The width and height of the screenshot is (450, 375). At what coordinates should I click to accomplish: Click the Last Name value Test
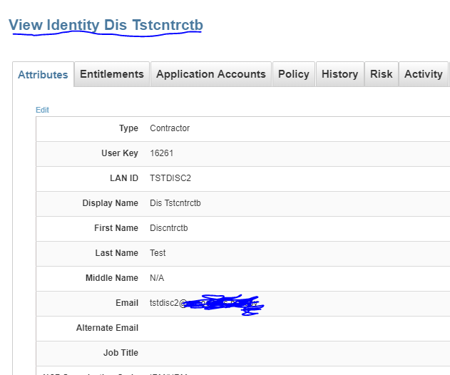158,253
